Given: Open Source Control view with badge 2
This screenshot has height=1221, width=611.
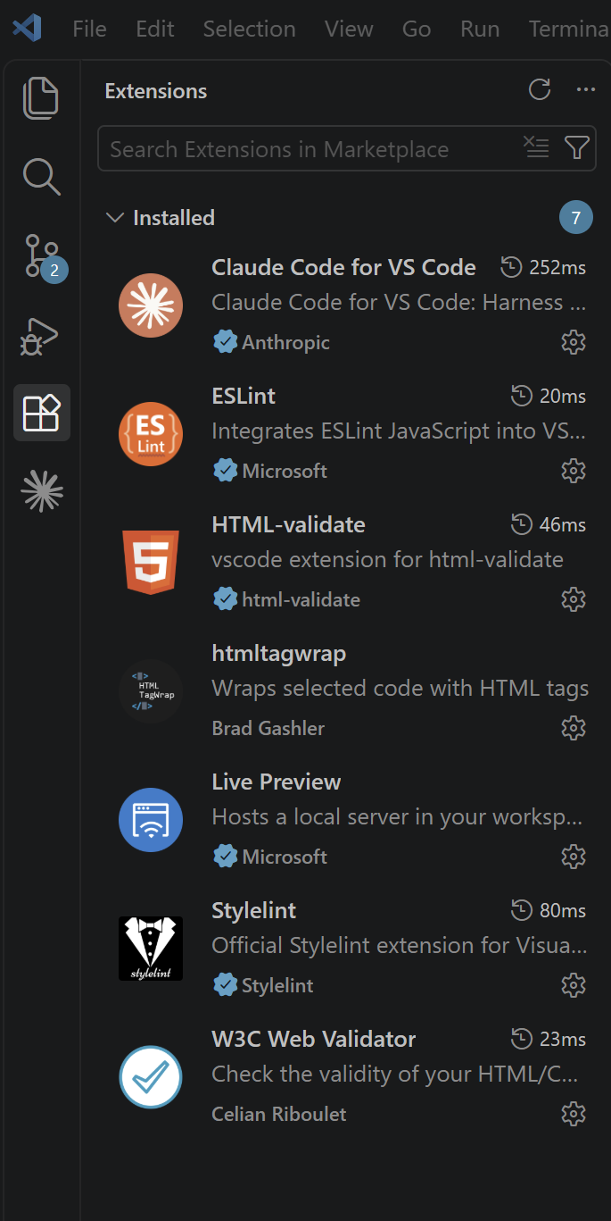Looking at the screenshot, I should coord(43,256).
